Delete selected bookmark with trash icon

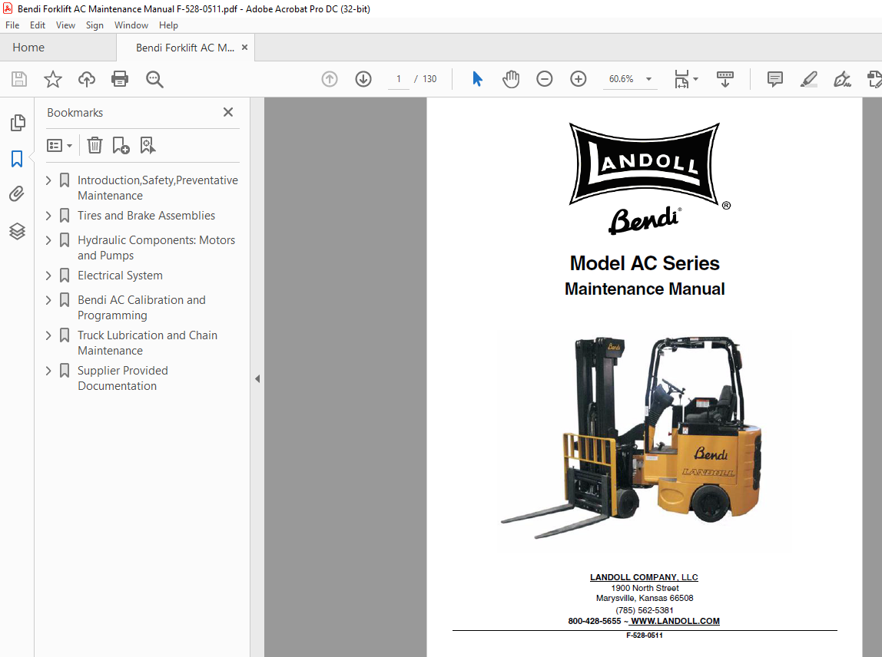tap(94, 146)
